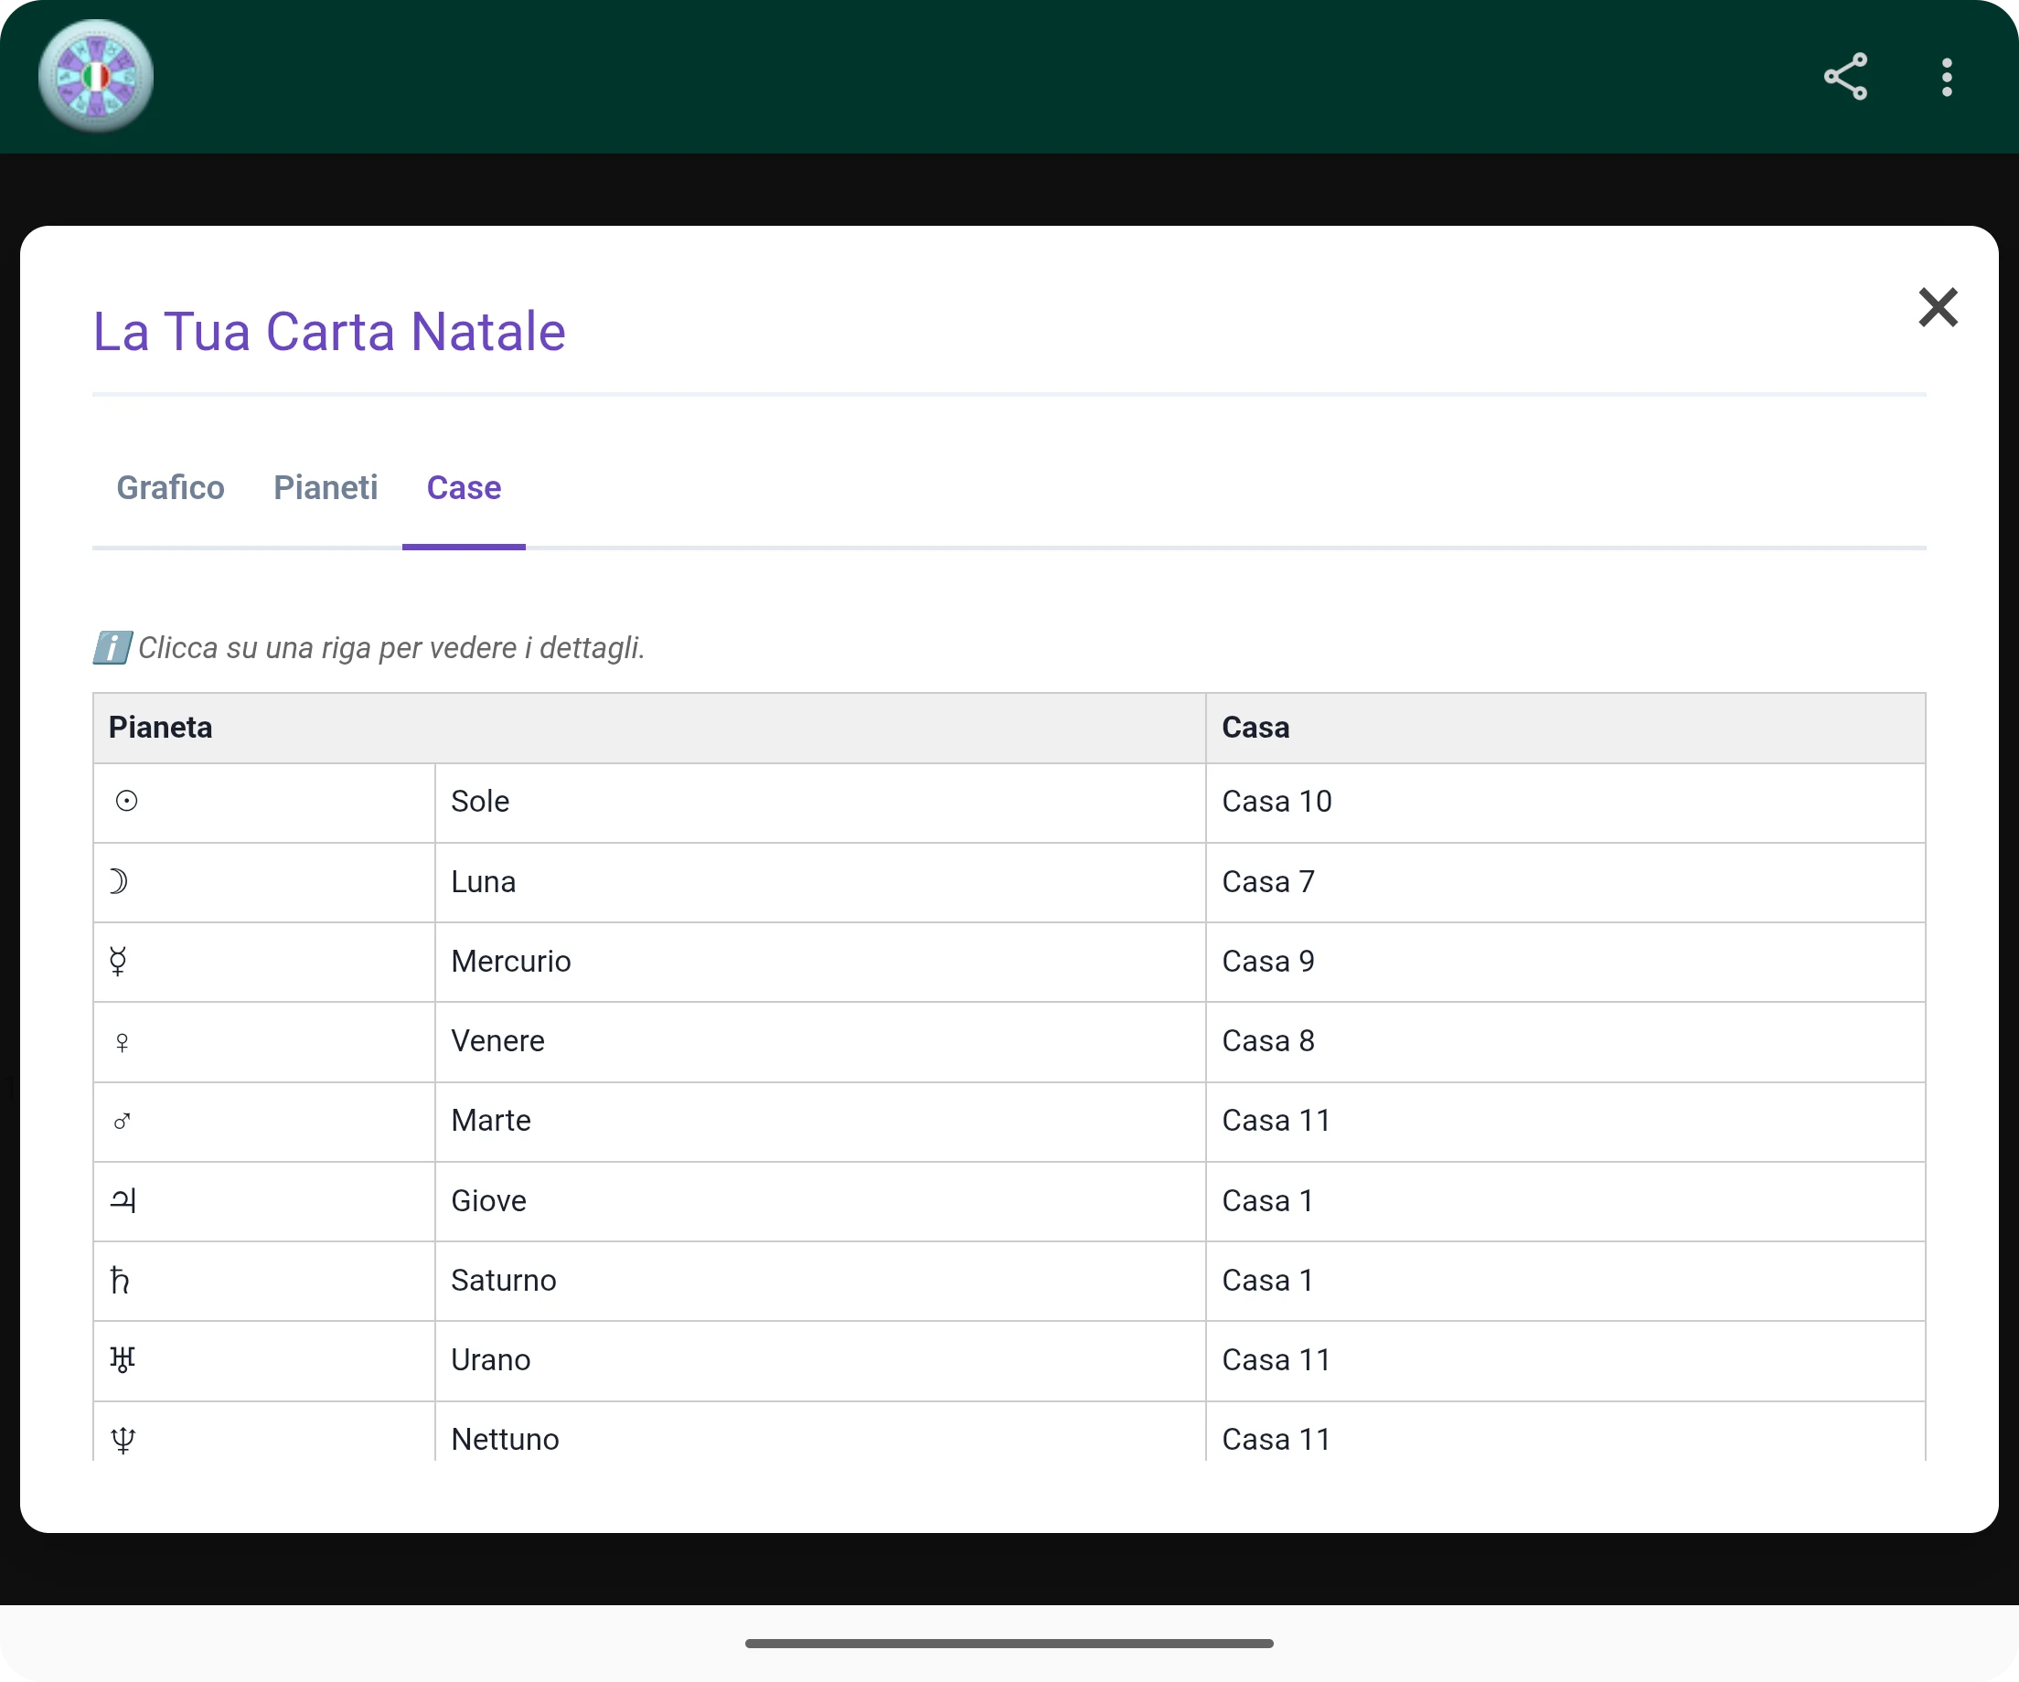Tap the share icon in top bar

(1845, 77)
